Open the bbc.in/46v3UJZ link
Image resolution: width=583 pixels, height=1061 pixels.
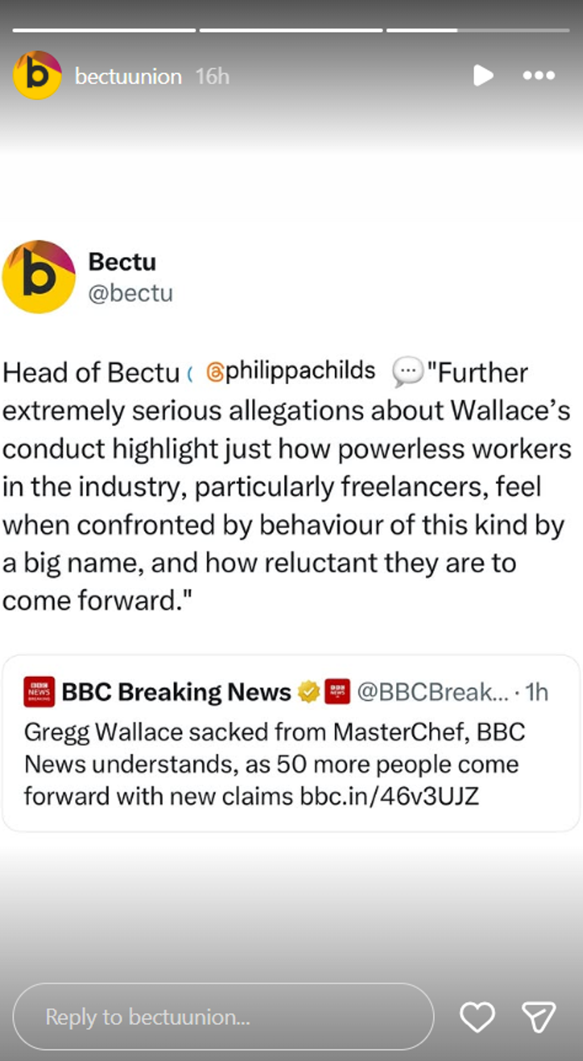click(389, 796)
